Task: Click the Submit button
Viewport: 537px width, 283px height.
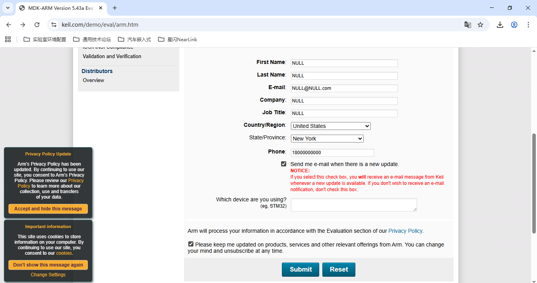Action: click(300, 270)
